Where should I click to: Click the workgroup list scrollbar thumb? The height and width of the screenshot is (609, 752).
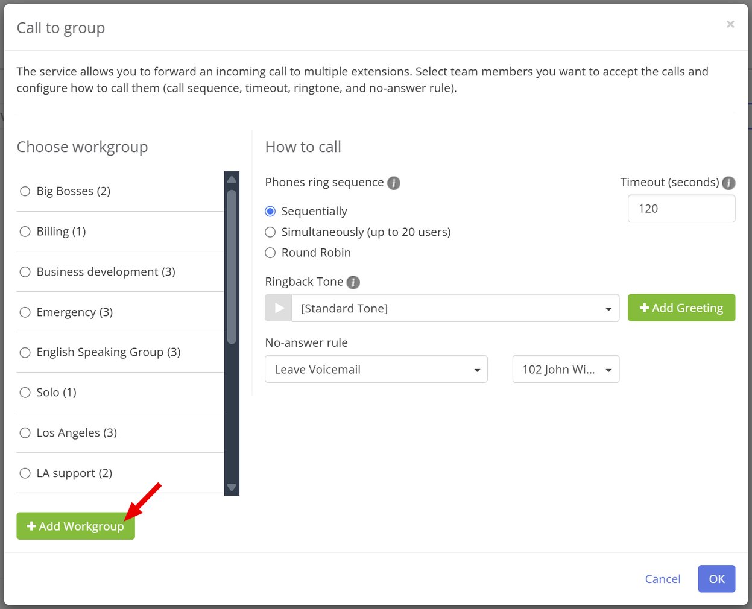pyautogui.click(x=232, y=267)
